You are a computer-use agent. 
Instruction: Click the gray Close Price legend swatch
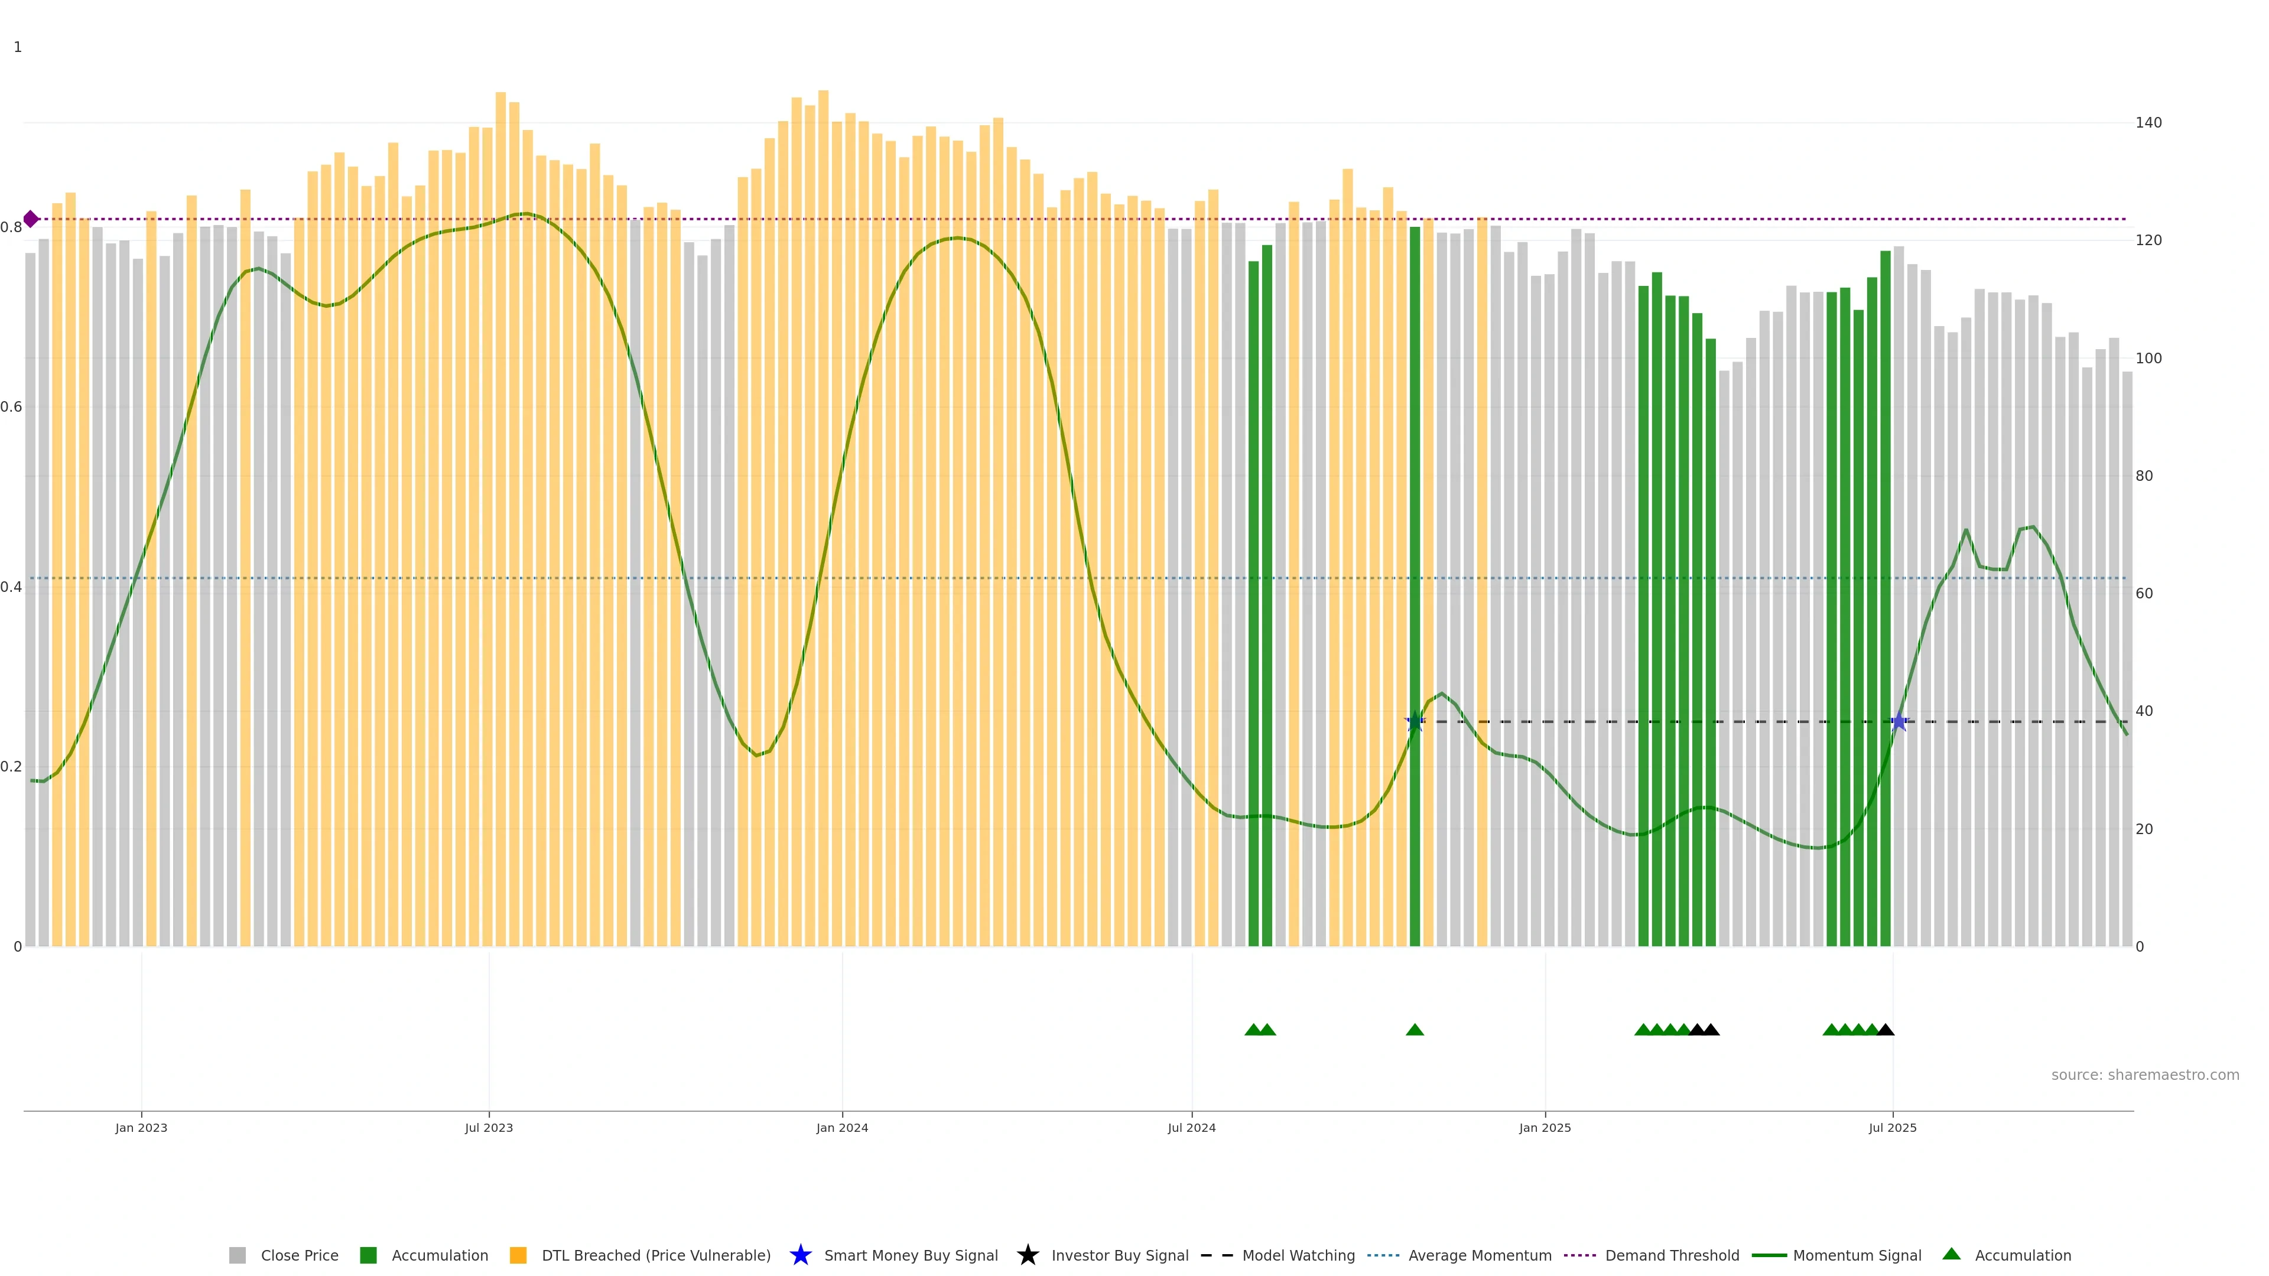[x=237, y=1256]
